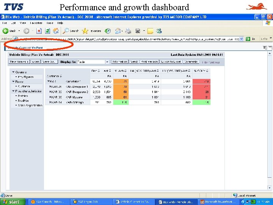Click the green Go arrow button
This screenshot has width=273, height=205.
(248, 39)
